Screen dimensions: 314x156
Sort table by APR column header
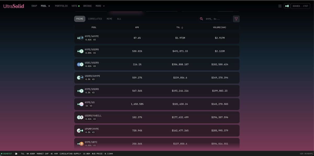pyautogui.click(x=137, y=27)
